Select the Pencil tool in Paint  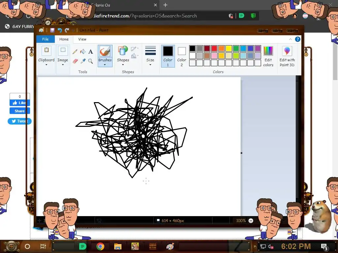[x=75, y=51]
